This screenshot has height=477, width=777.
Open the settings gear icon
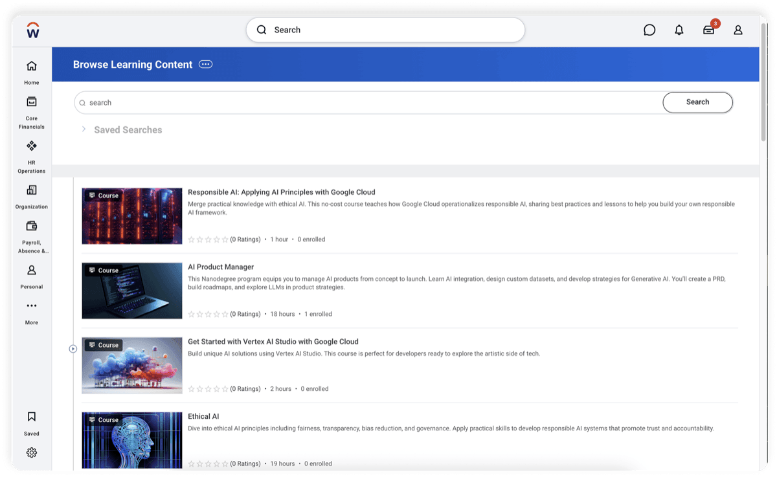[x=32, y=452]
